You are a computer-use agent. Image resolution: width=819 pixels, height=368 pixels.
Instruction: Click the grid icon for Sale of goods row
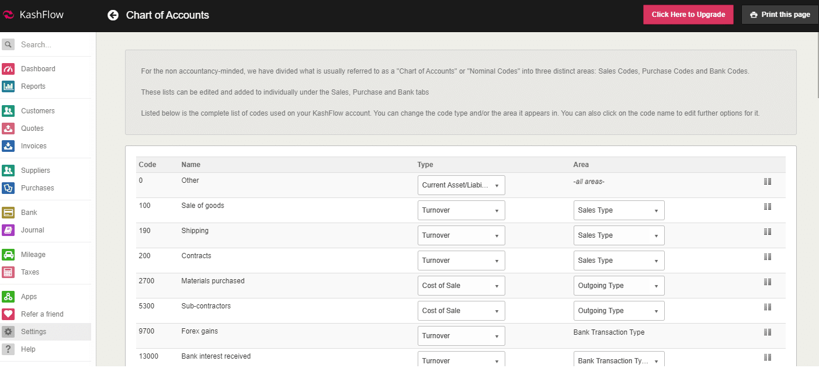[x=768, y=207]
